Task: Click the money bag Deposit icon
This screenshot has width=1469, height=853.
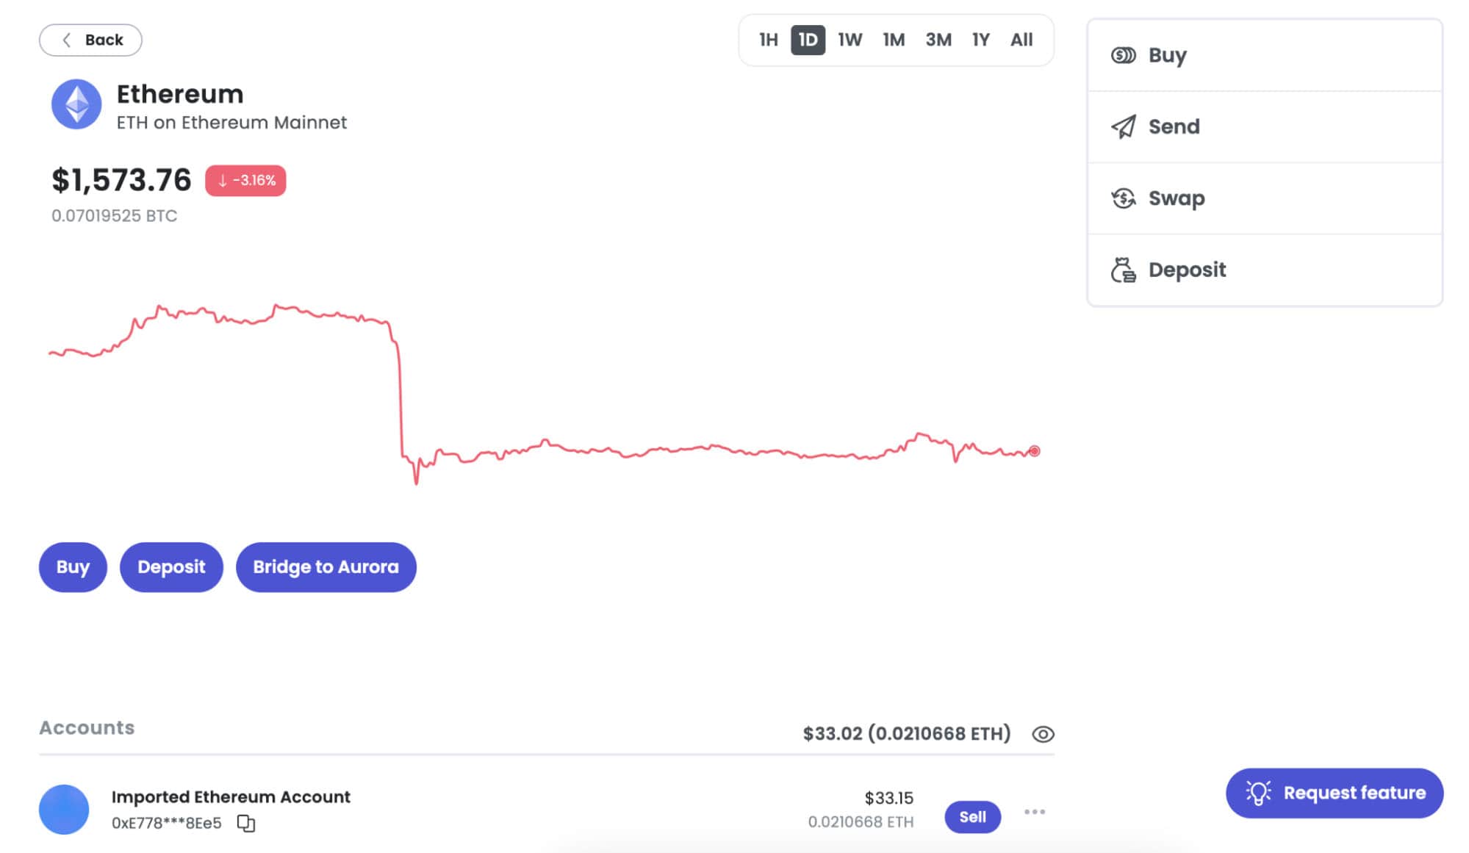Action: [1123, 270]
